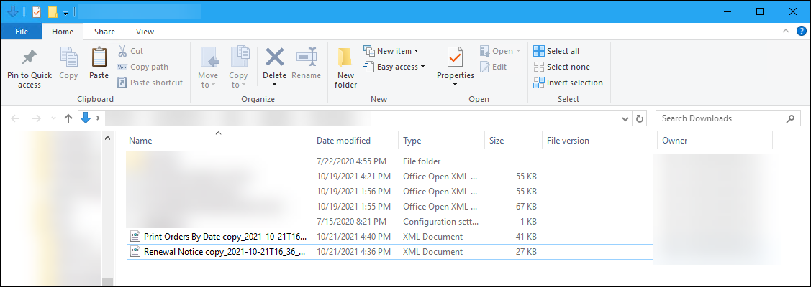The image size is (811, 287).
Task: Click the 10/19/2021 4:21 PM date cell
Action: pos(353,177)
